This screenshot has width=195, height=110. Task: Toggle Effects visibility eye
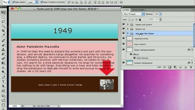[131, 54]
